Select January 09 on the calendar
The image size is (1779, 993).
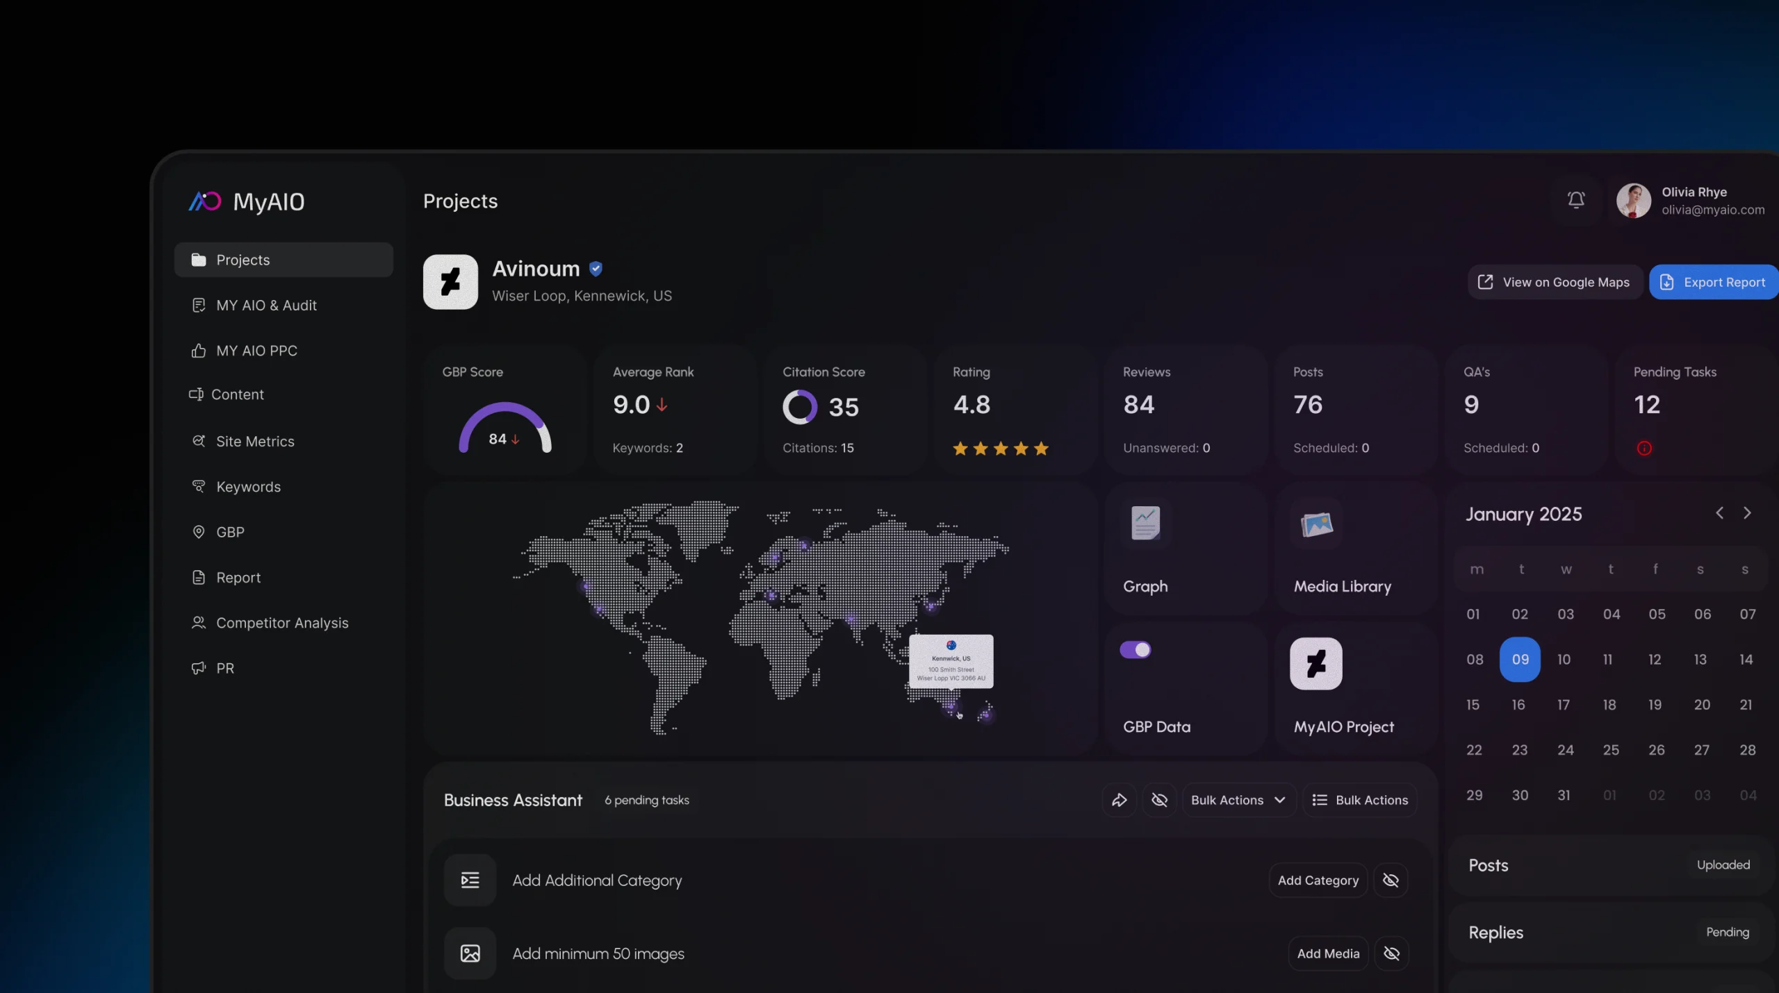coord(1520,660)
